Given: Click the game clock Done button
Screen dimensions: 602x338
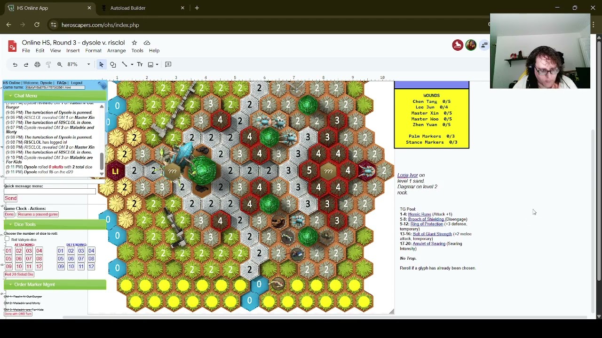Looking at the screenshot, I should (x=9, y=215).
